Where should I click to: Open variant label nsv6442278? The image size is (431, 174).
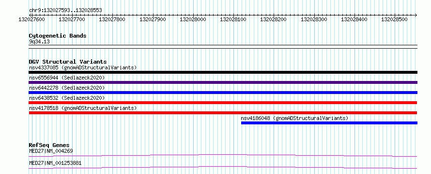67,88
